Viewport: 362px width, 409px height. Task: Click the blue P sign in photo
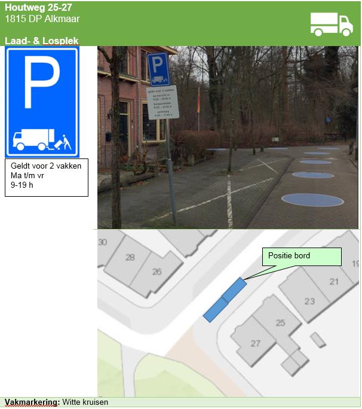point(158,69)
